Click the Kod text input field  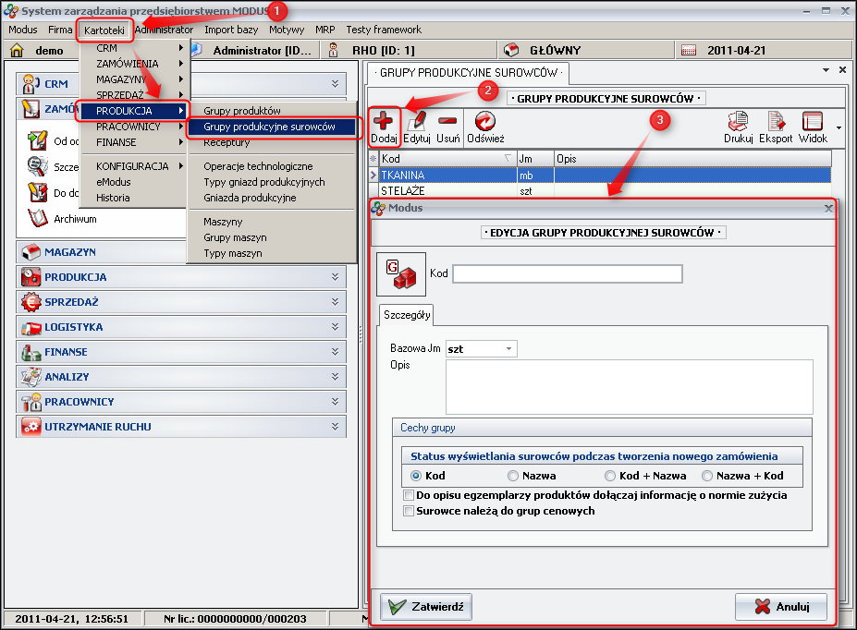[567, 273]
